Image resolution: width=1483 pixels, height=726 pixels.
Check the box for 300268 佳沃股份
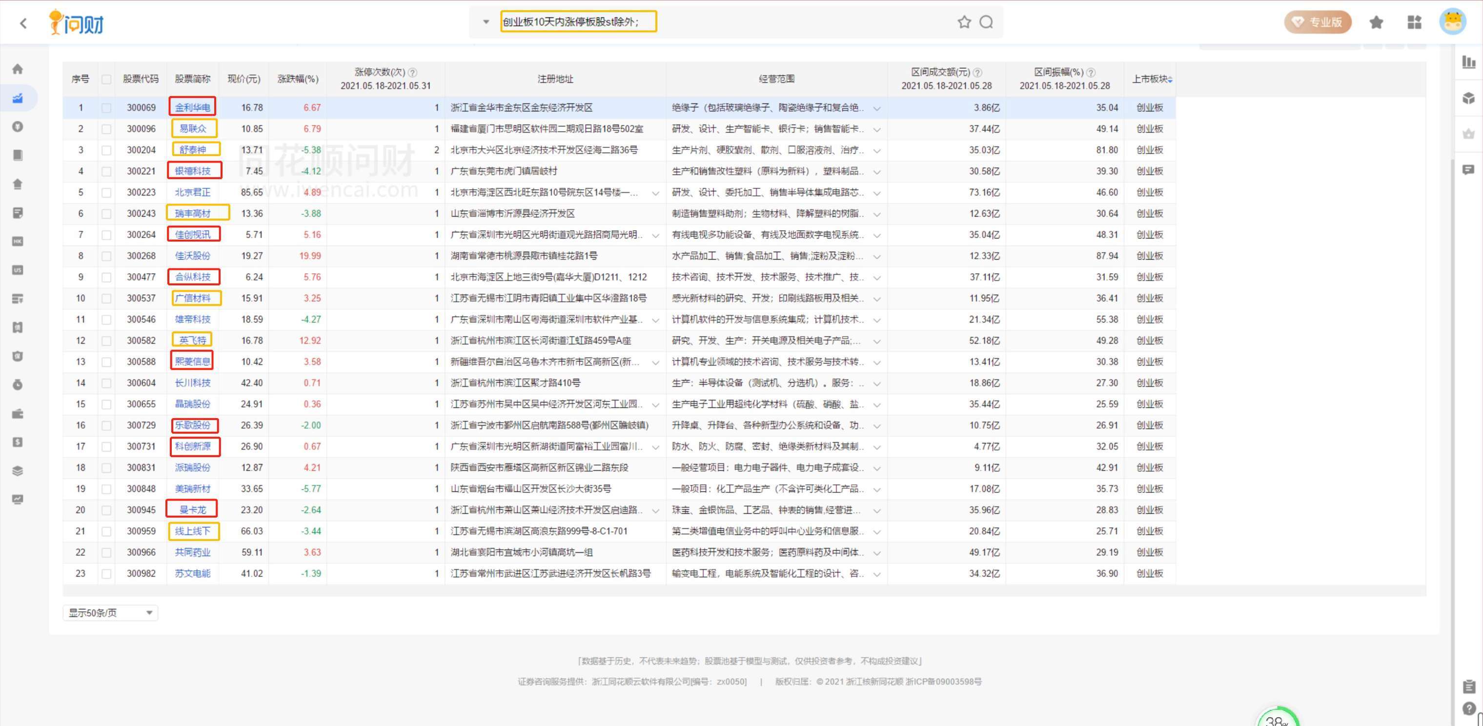[106, 256]
